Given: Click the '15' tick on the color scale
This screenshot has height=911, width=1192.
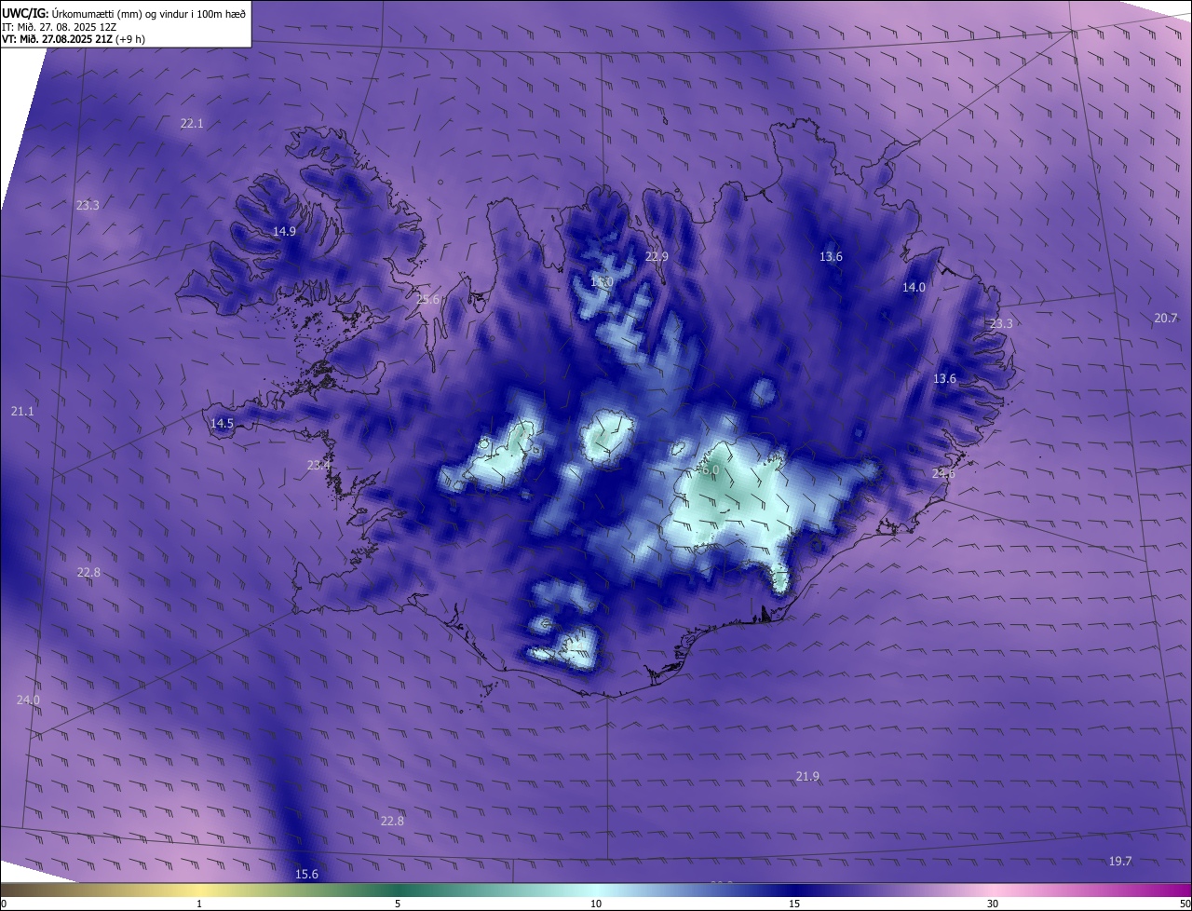Looking at the screenshot, I should pos(794,904).
